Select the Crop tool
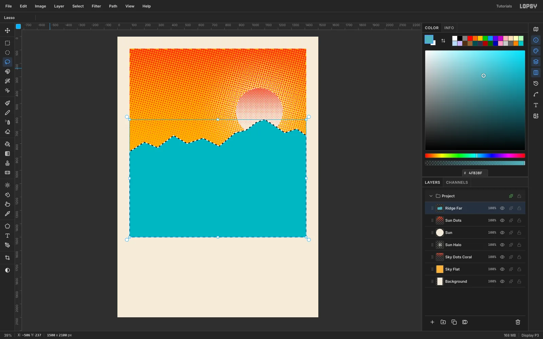Screen dimensions: 543x339 [7, 258]
